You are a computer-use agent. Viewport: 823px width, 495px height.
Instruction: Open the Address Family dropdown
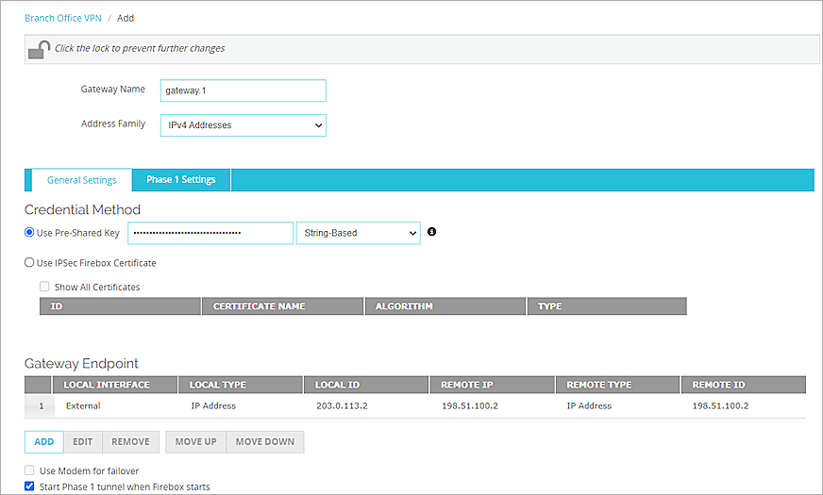click(243, 125)
